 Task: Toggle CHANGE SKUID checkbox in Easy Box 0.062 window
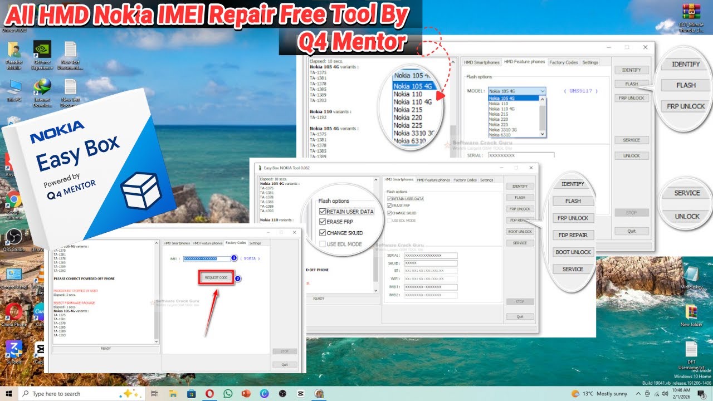(402, 213)
